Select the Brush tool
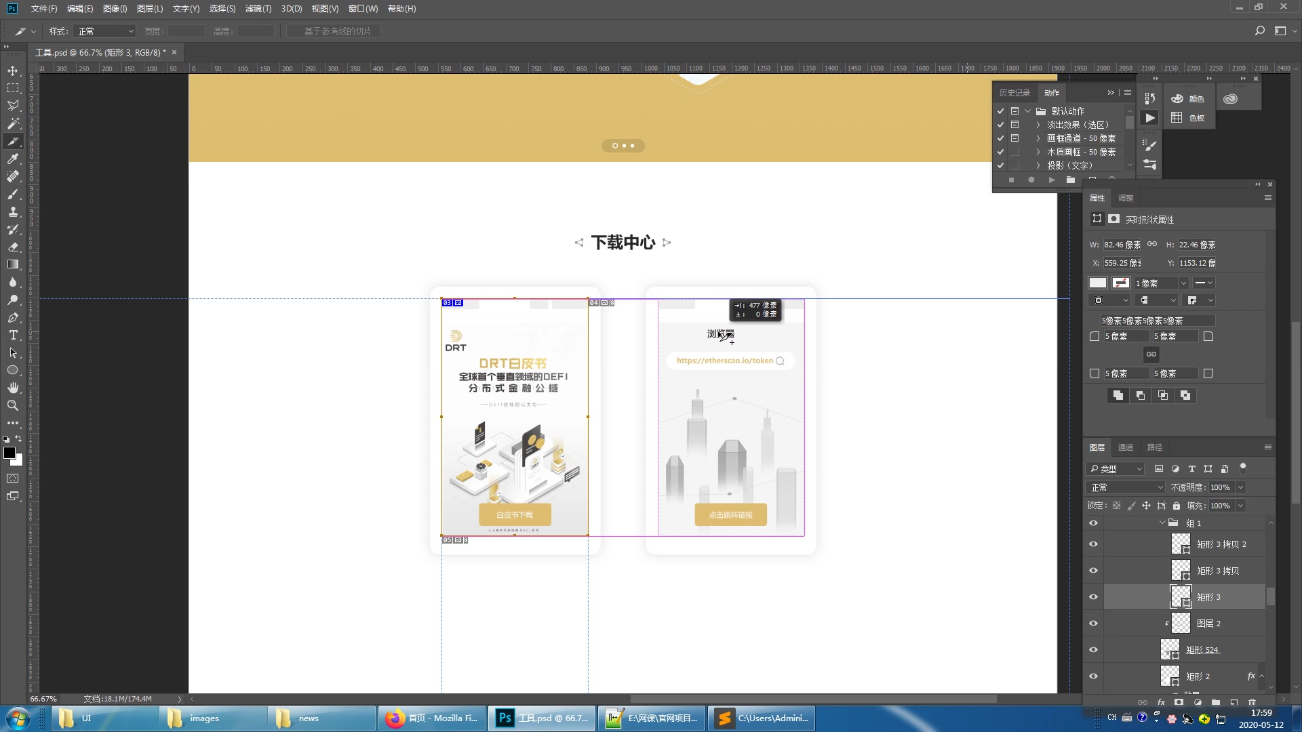 (13, 194)
